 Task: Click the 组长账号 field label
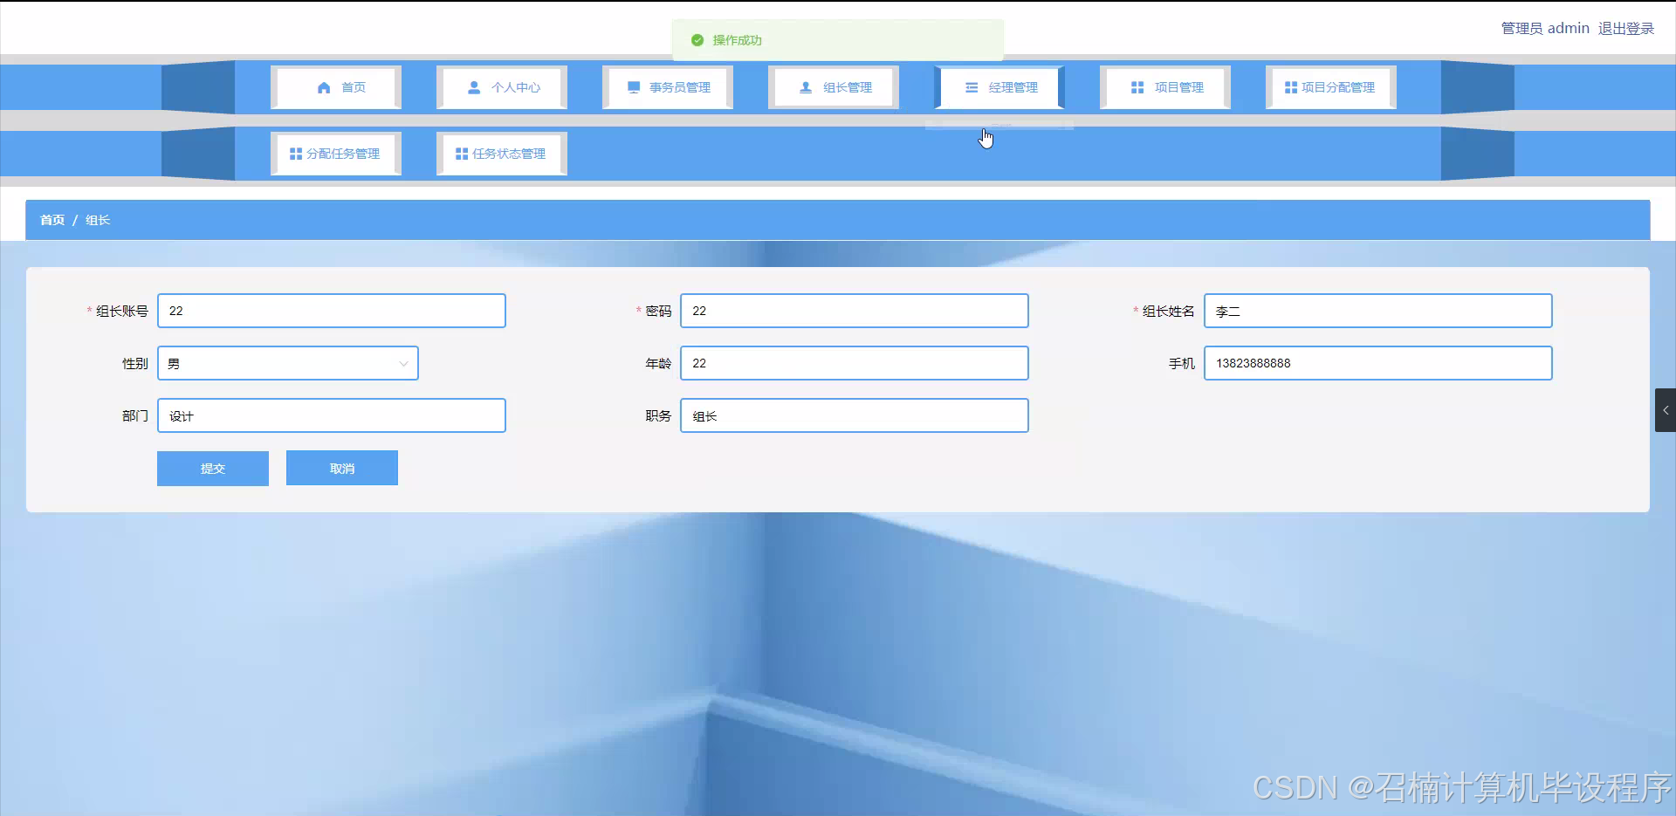point(122,311)
